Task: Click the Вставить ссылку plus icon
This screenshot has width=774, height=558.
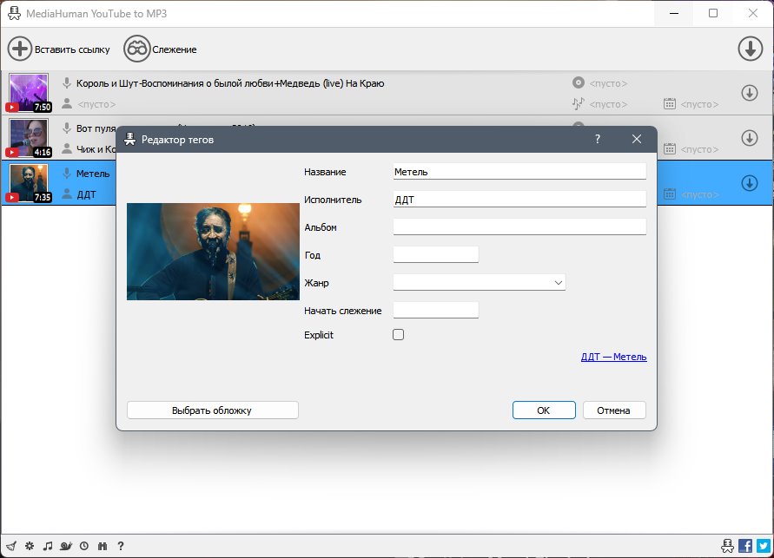Action: coord(20,49)
